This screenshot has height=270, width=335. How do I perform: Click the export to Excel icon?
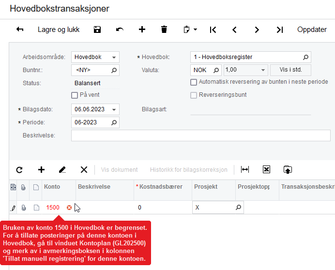pos(266,170)
